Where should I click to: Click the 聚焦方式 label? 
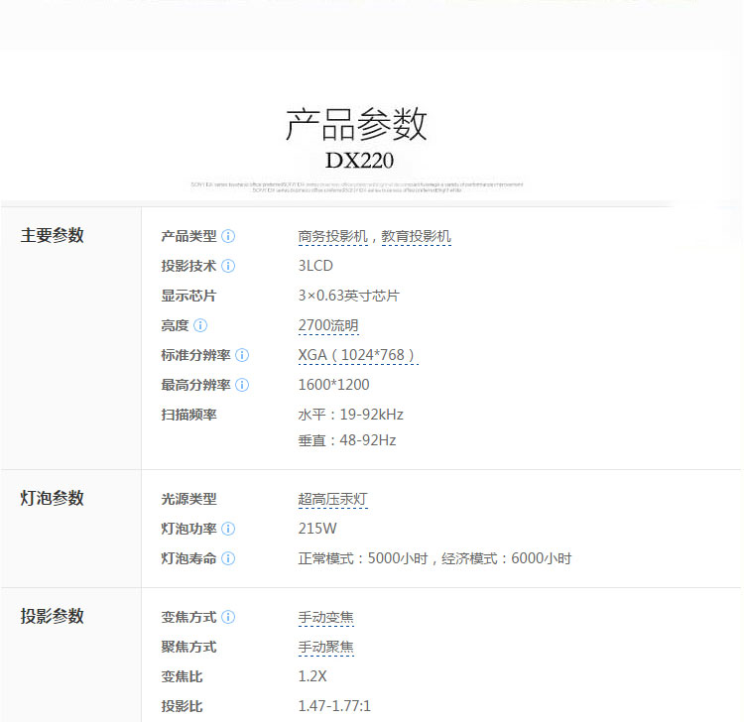pyautogui.click(x=188, y=647)
